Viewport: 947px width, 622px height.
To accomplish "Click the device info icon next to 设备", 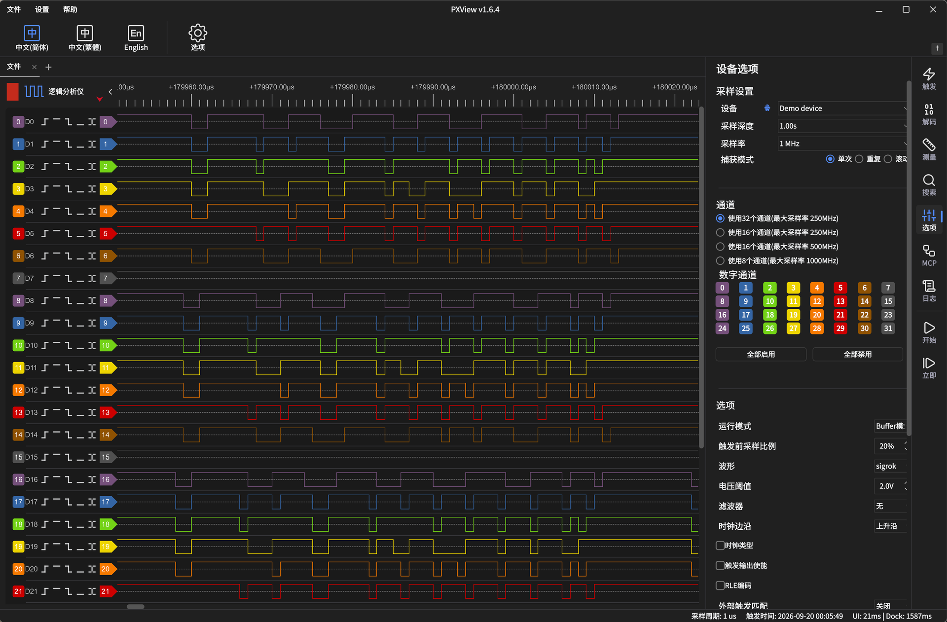I will click(767, 108).
